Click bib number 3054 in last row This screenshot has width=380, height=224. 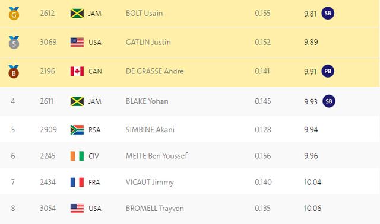[48, 208]
